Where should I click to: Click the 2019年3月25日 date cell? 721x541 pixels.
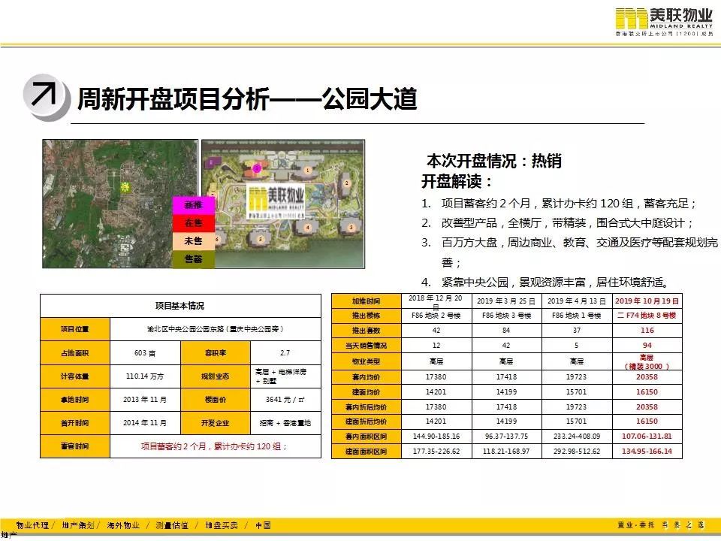tap(506, 301)
